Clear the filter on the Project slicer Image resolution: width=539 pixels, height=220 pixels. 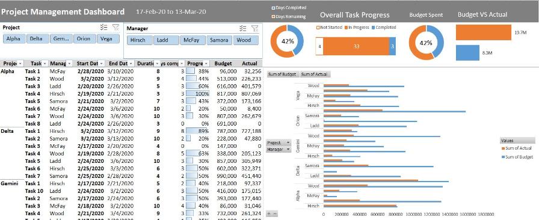[115, 27]
